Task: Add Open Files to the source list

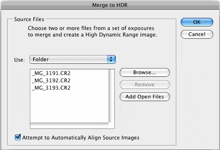Action: click(145, 96)
